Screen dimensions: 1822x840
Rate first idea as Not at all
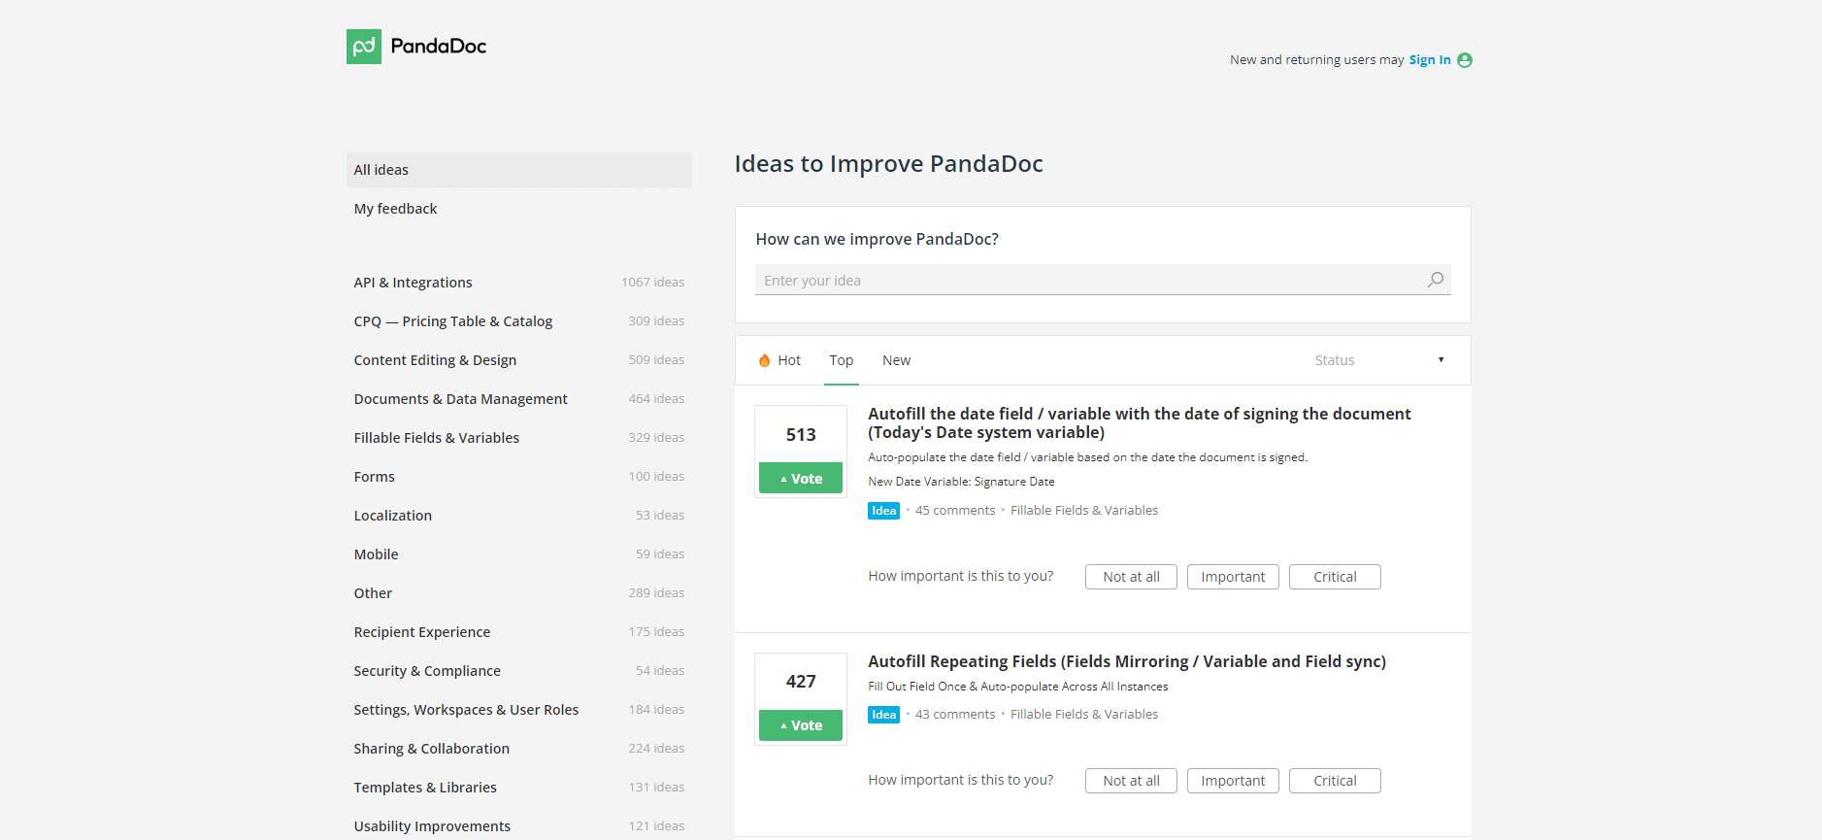(x=1131, y=577)
